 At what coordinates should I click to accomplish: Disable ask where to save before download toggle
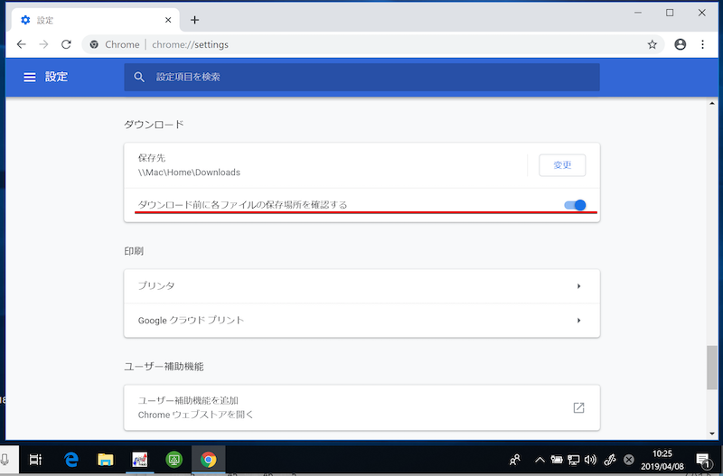(575, 205)
